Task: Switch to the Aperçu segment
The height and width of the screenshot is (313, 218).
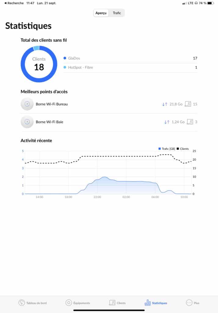Action: point(101,13)
